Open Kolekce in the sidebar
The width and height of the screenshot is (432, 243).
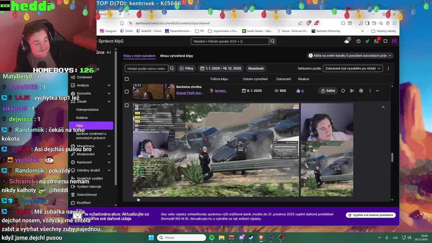click(x=82, y=118)
